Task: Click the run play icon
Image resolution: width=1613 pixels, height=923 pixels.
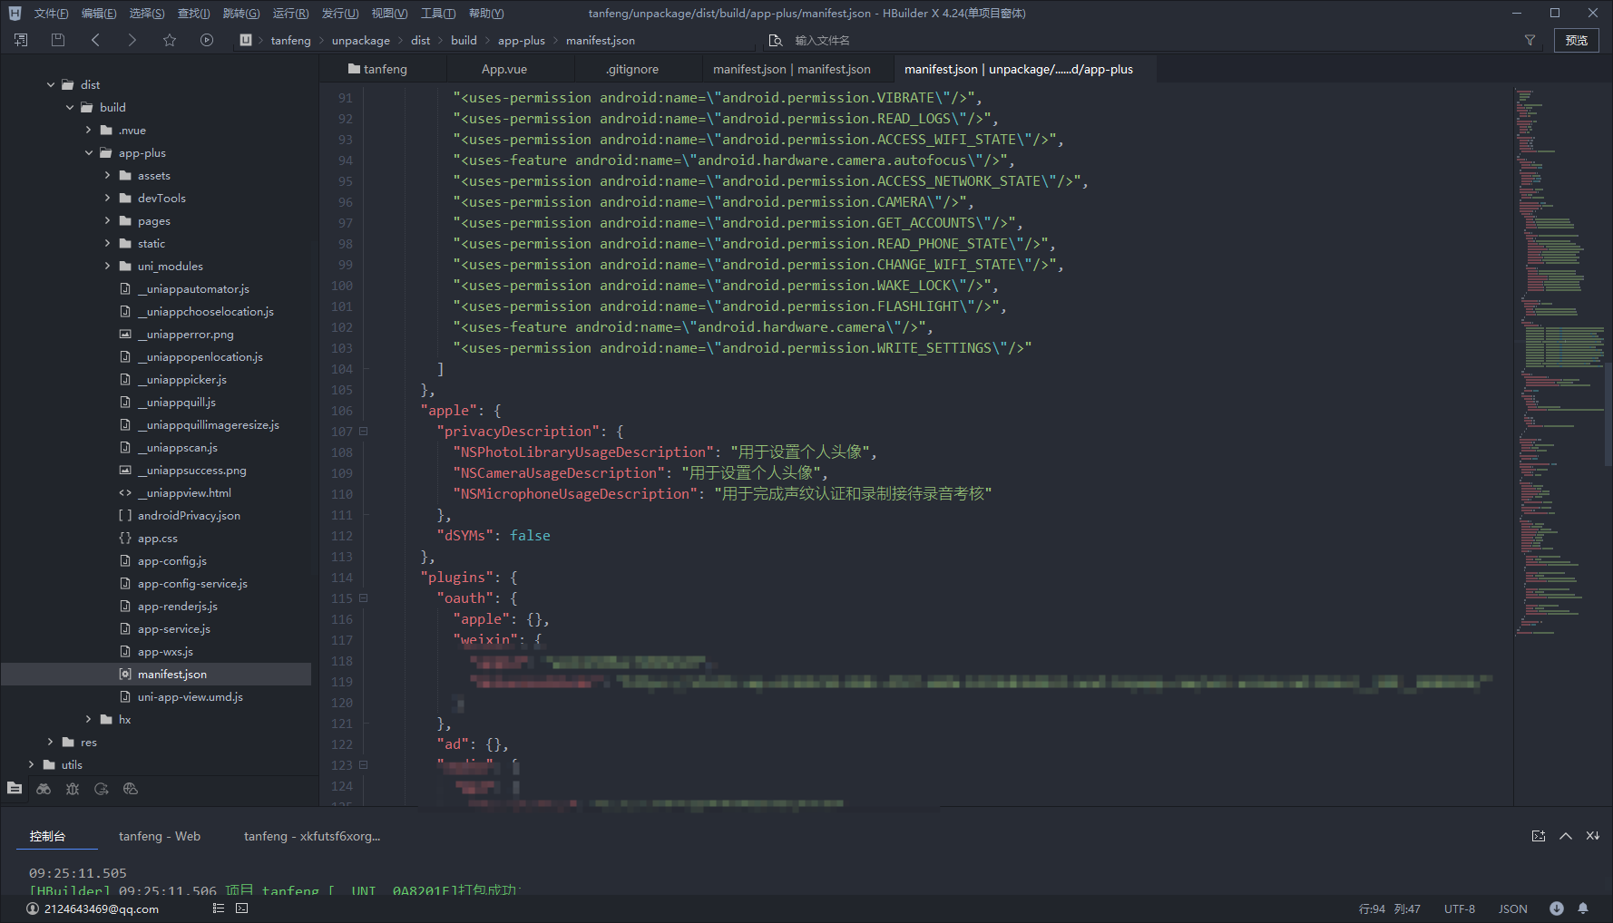Action: coord(207,40)
